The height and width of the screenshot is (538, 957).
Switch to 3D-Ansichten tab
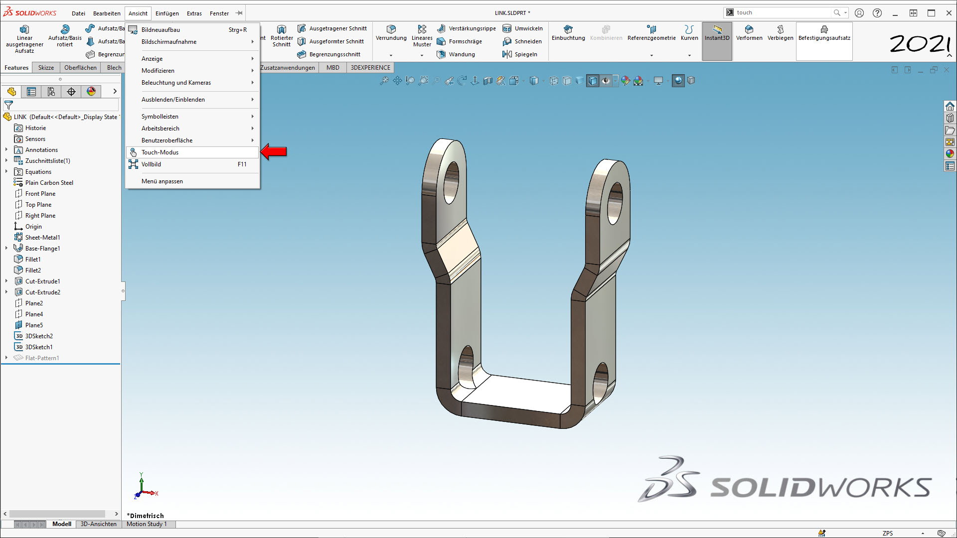[99, 524]
